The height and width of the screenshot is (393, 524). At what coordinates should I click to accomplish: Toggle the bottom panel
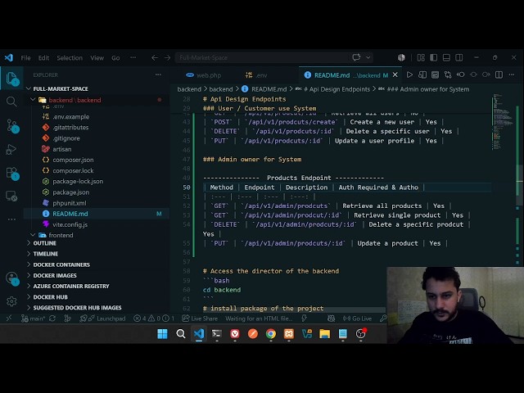pos(446,57)
